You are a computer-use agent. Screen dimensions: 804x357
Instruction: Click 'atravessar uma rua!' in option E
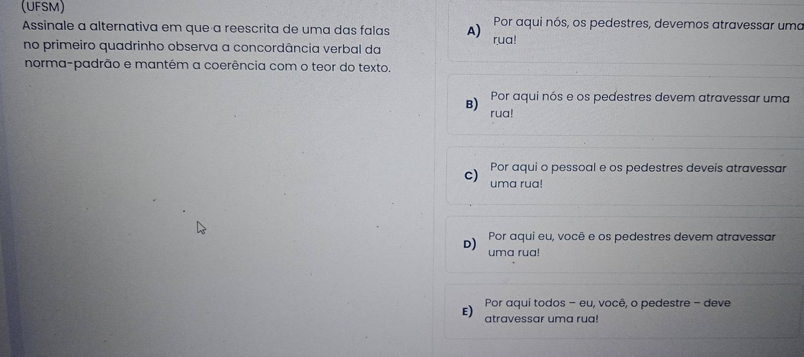pos(542,319)
